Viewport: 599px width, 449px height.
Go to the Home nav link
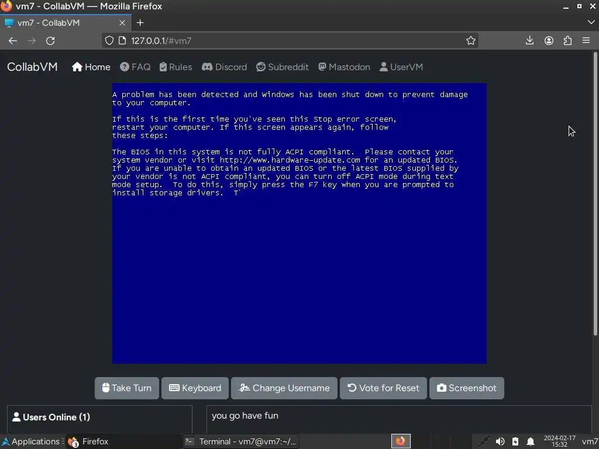coord(91,67)
